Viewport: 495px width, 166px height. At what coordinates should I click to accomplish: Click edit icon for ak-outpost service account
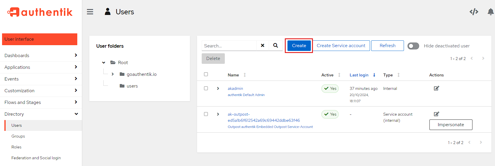tap(436, 114)
